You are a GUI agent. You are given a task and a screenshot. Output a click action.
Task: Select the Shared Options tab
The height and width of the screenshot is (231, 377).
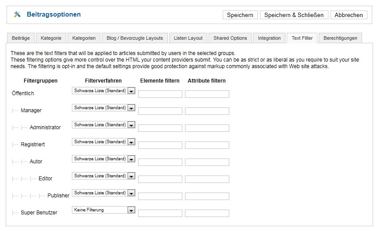pos(230,38)
